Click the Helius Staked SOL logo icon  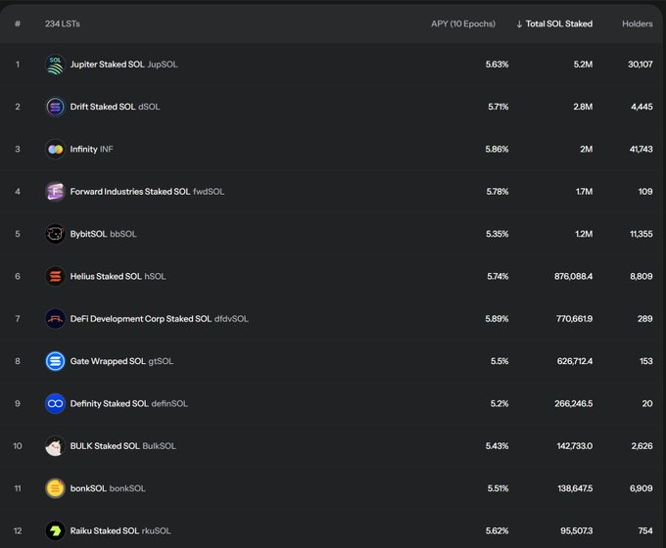[x=55, y=276]
